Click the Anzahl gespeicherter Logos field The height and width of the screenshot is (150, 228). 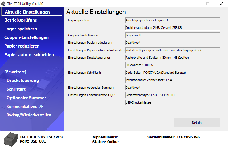tap(172, 20)
